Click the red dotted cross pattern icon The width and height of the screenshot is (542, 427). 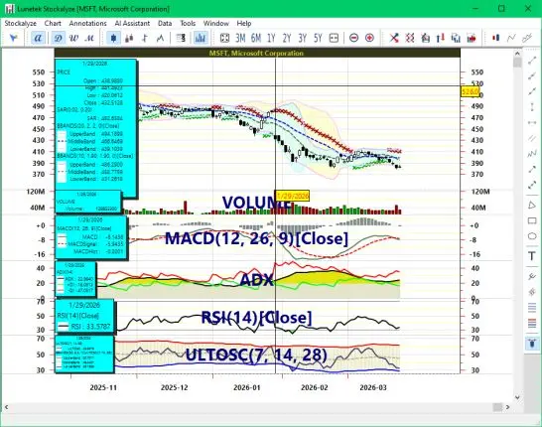point(410,38)
